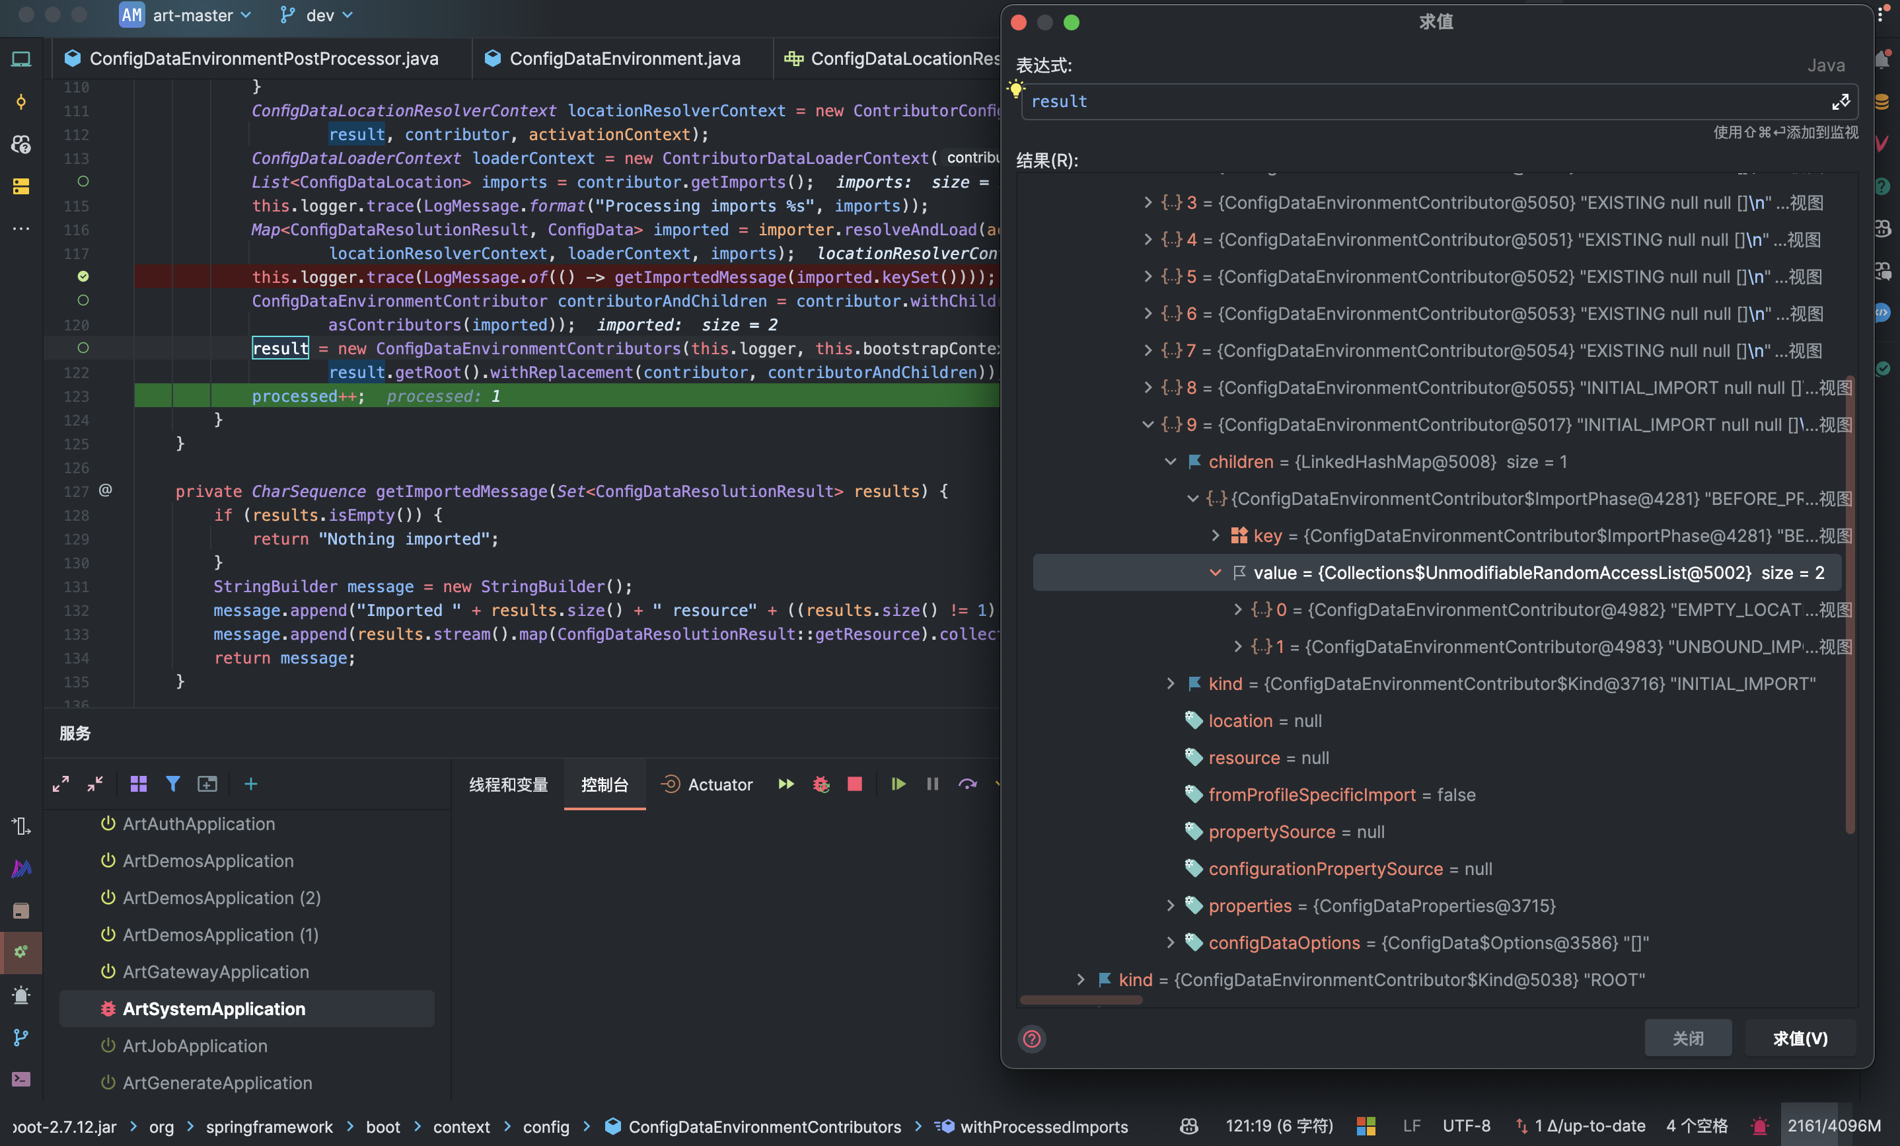The image size is (1900, 1146).
Task: Click the services filter funnel icon
Action: tap(172, 784)
